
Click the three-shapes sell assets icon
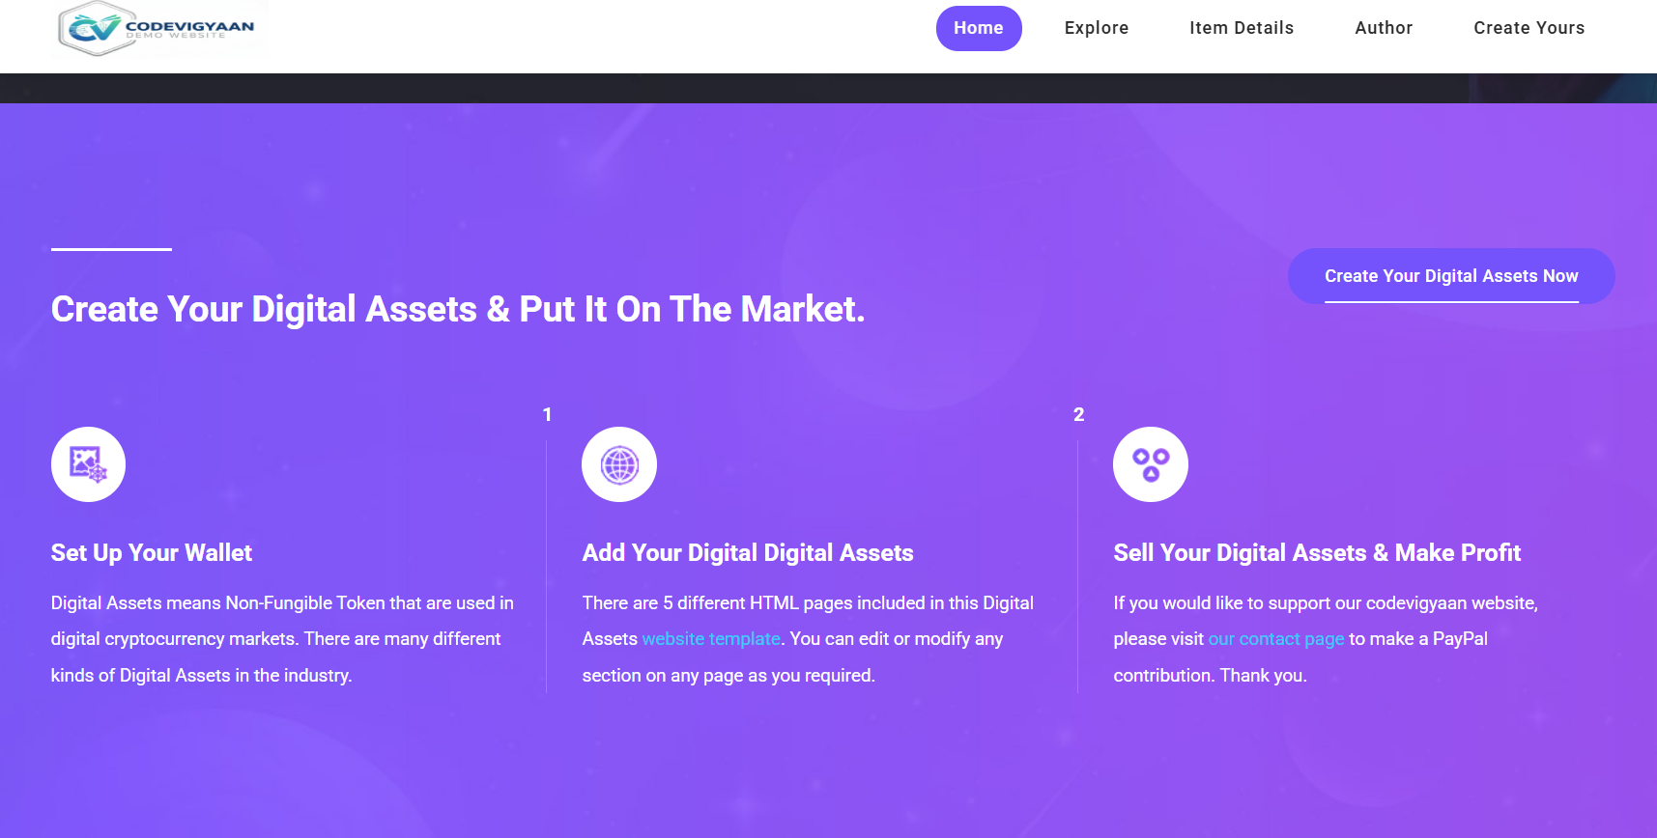point(1150,464)
